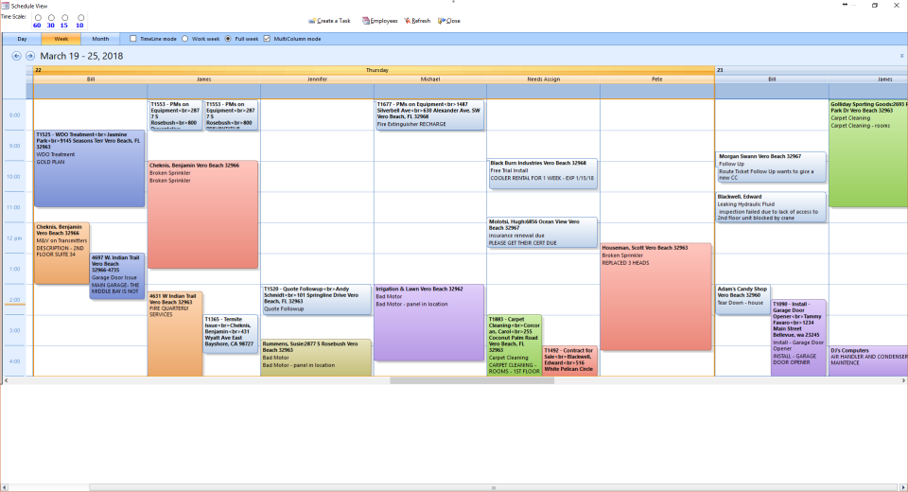
Task: Click the Schedule View window icon
Action: point(6,6)
